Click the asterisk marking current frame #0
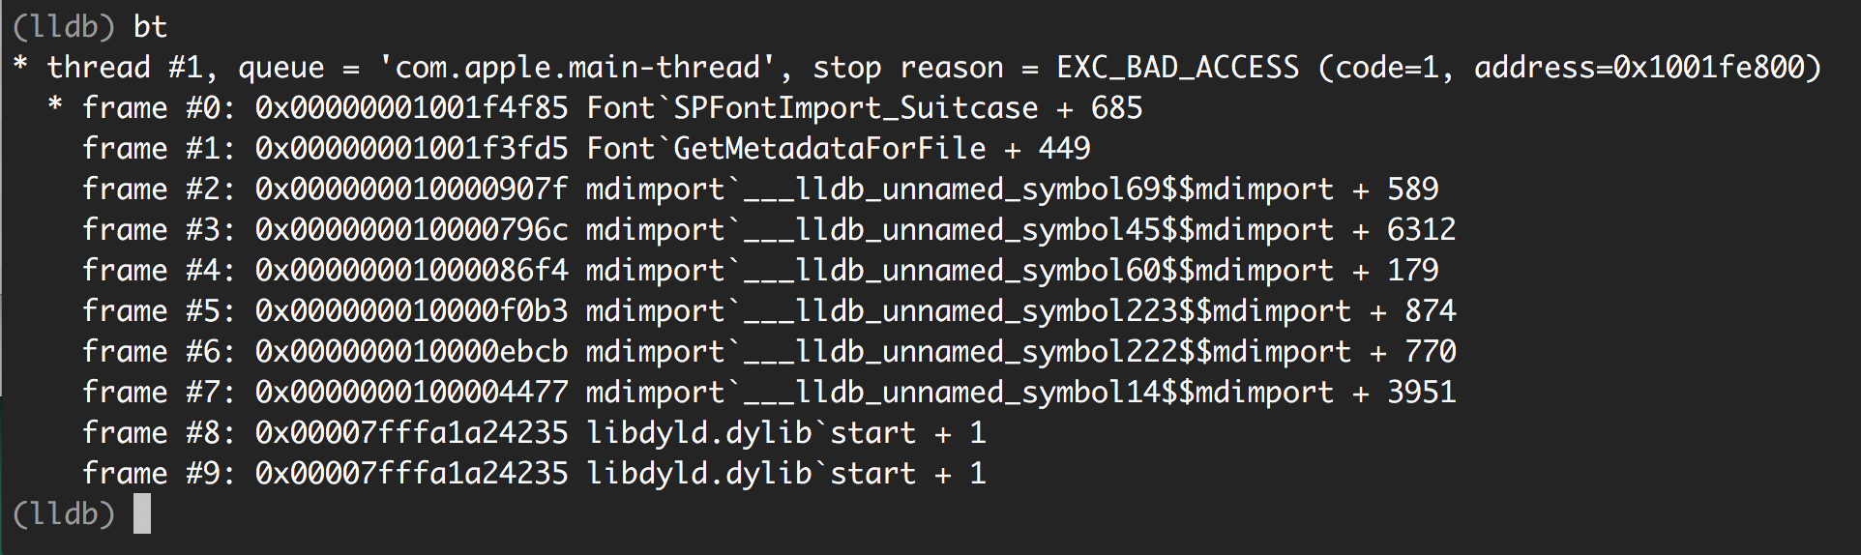This screenshot has width=1861, height=555. [x=55, y=103]
